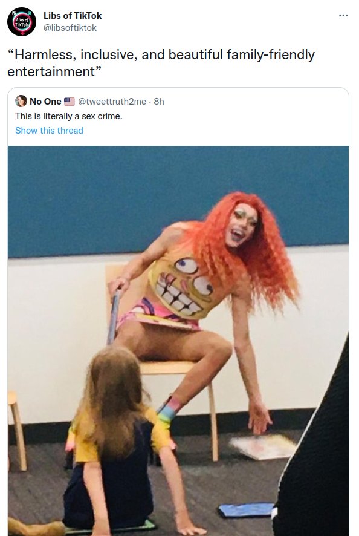
Task: Click the open book lying on the photo floor
Action: pyautogui.click(x=263, y=446)
